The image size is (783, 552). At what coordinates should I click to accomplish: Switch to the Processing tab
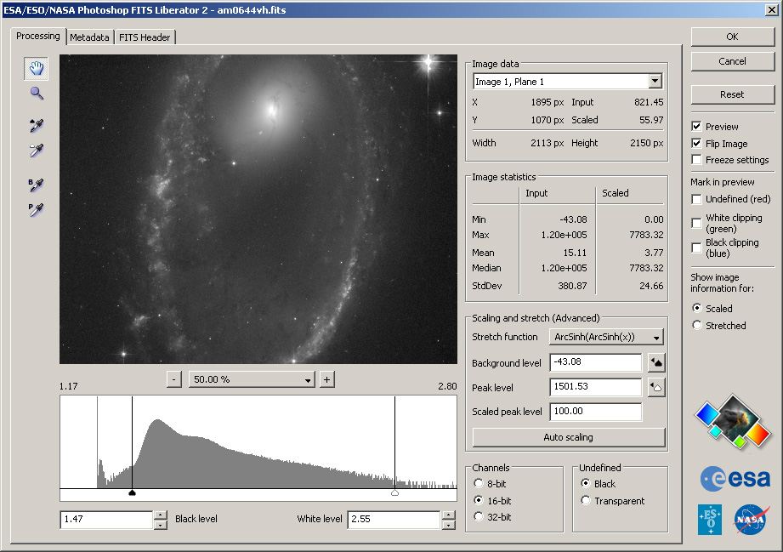click(38, 36)
